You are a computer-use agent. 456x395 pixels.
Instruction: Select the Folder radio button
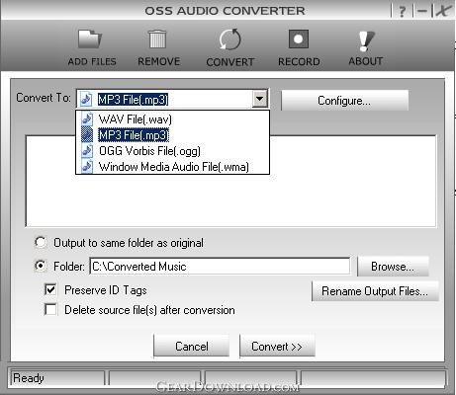[41, 266]
